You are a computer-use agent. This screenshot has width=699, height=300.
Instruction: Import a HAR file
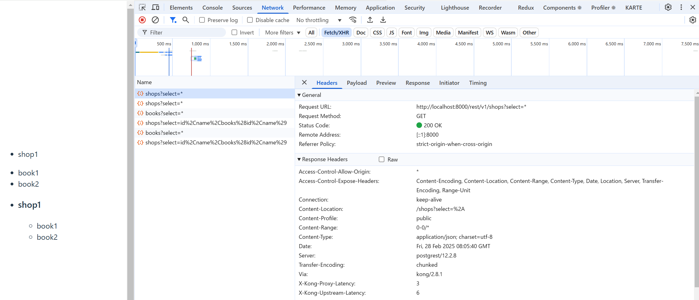point(370,20)
